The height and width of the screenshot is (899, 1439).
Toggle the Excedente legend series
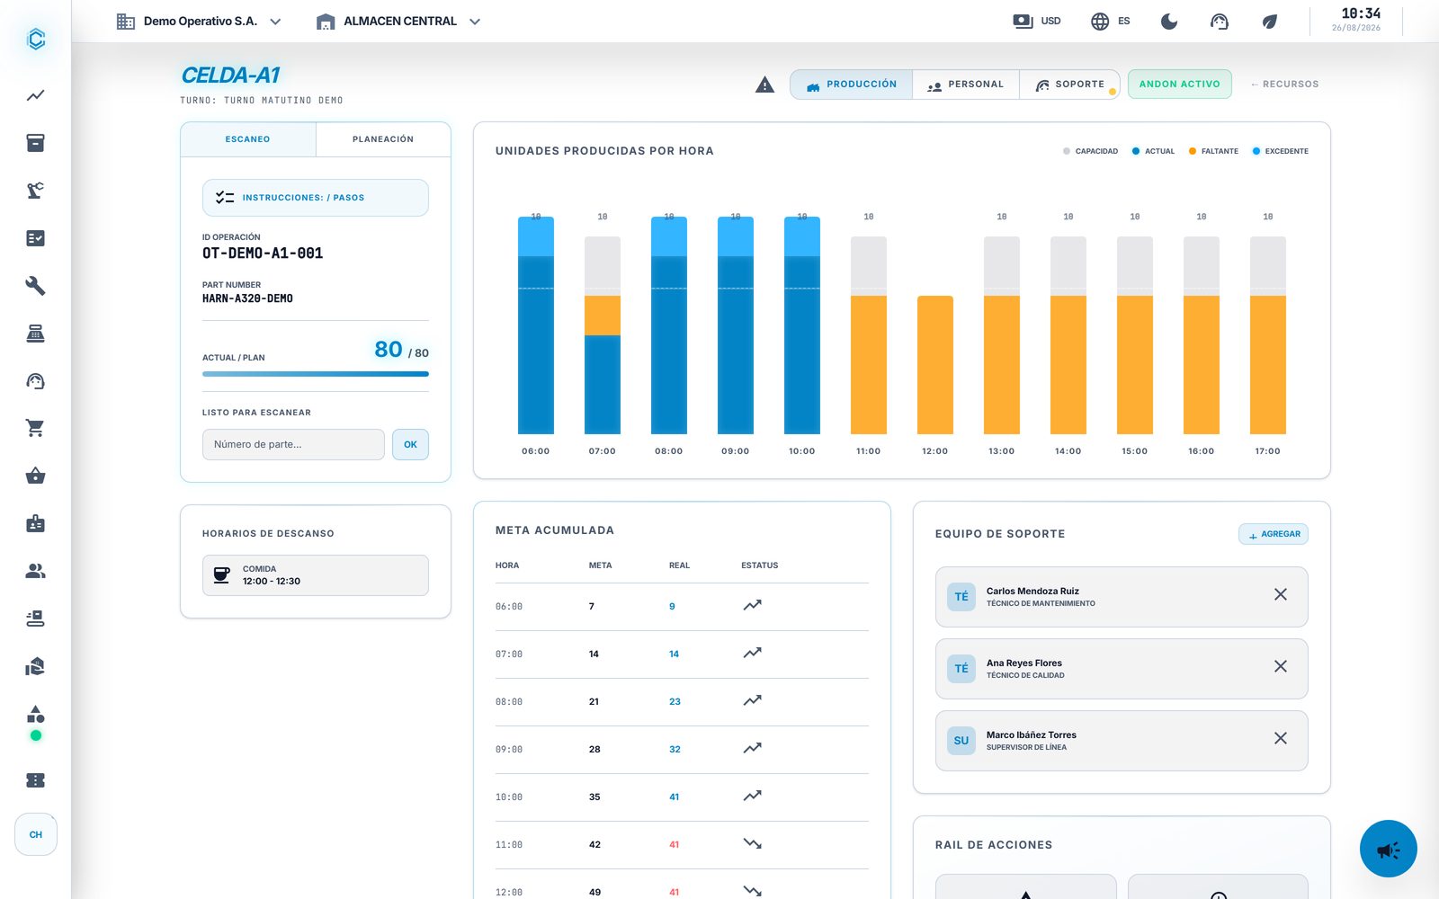(1281, 151)
